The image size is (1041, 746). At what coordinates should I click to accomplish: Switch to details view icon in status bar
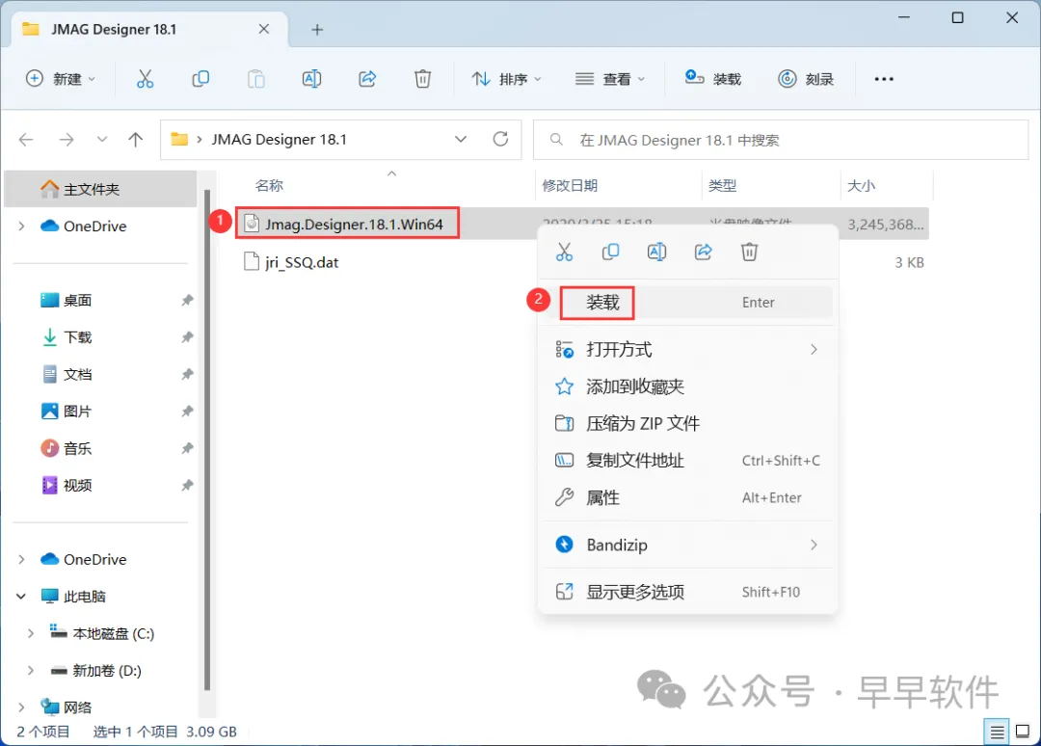pyautogui.click(x=997, y=732)
